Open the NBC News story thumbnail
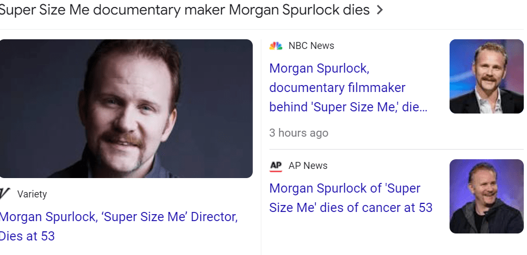527x255 pixels. (x=486, y=76)
